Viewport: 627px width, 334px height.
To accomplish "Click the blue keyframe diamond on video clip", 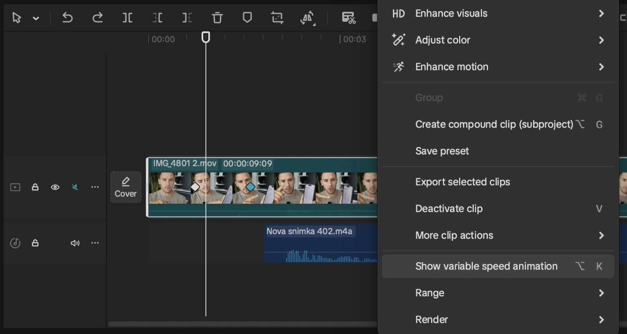I will (250, 187).
